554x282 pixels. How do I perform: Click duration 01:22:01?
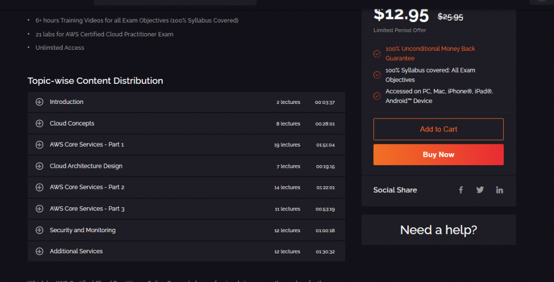pos(325,188)
